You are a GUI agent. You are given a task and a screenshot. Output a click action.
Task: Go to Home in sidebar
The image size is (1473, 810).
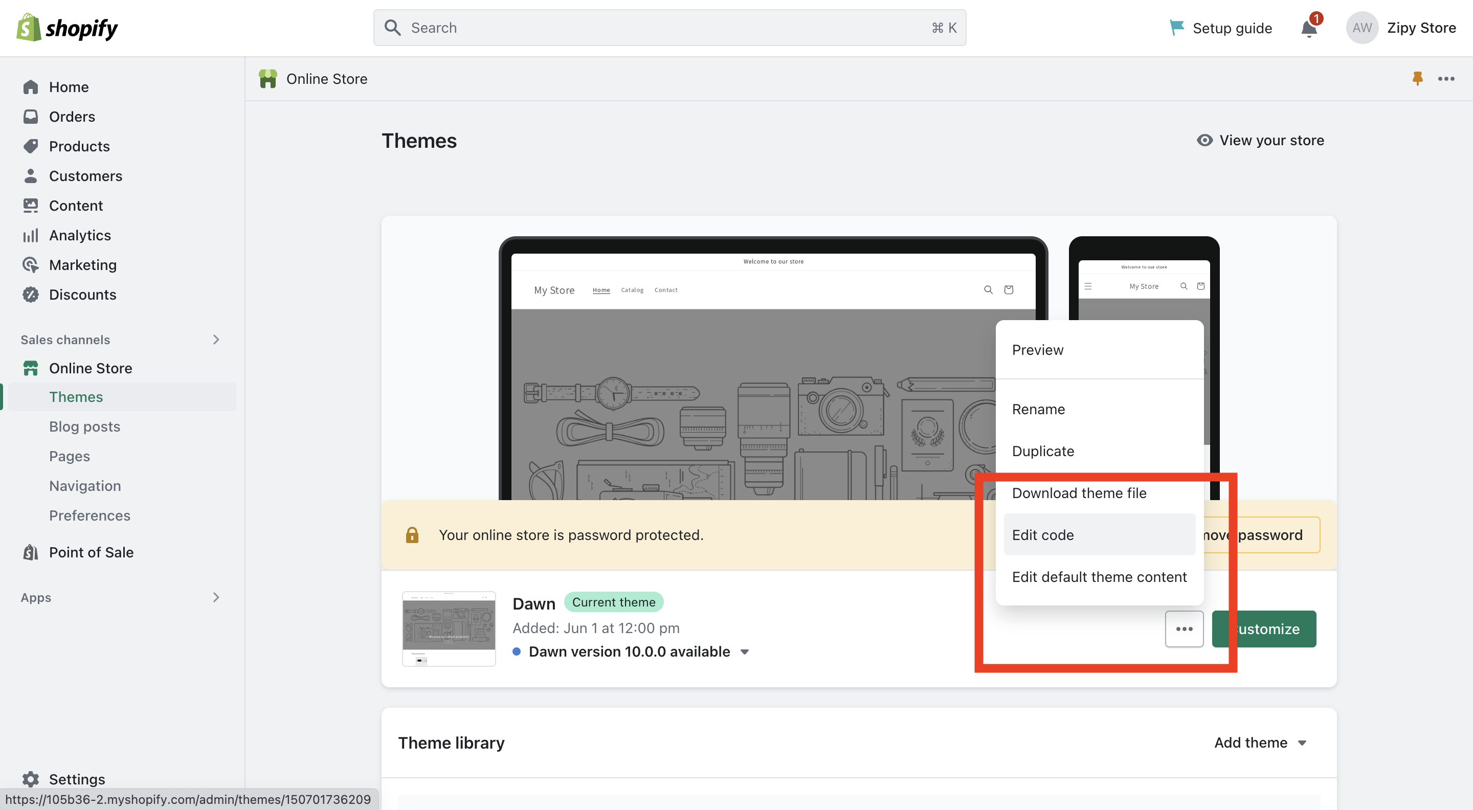(x=69, y=87)
